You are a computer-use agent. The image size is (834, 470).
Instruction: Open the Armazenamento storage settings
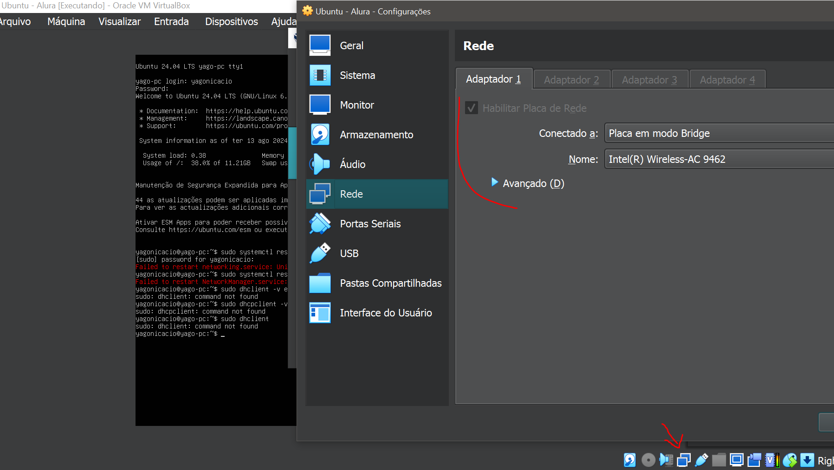pos(377,135)
